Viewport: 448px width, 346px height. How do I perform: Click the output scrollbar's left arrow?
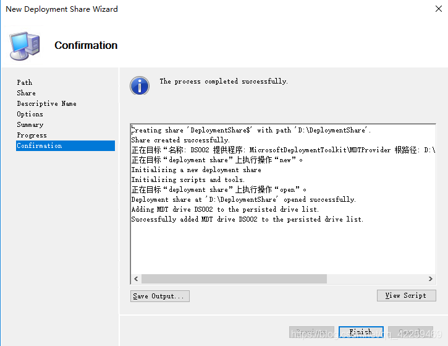pos(135,279)
